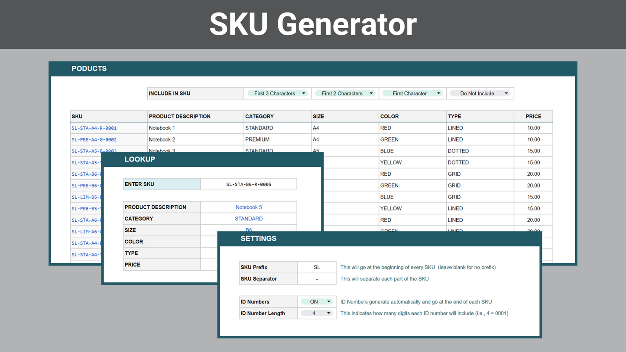Click the PRICE column header

(x=533, y=116)
